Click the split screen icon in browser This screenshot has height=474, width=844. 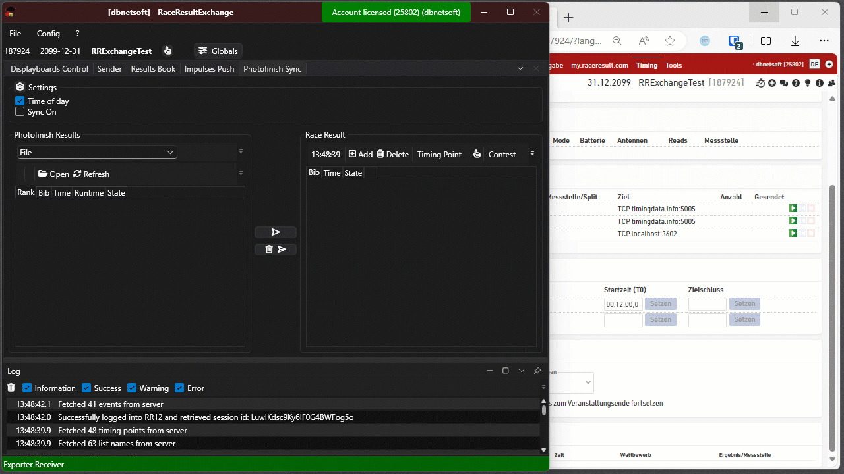coord(766,41)
